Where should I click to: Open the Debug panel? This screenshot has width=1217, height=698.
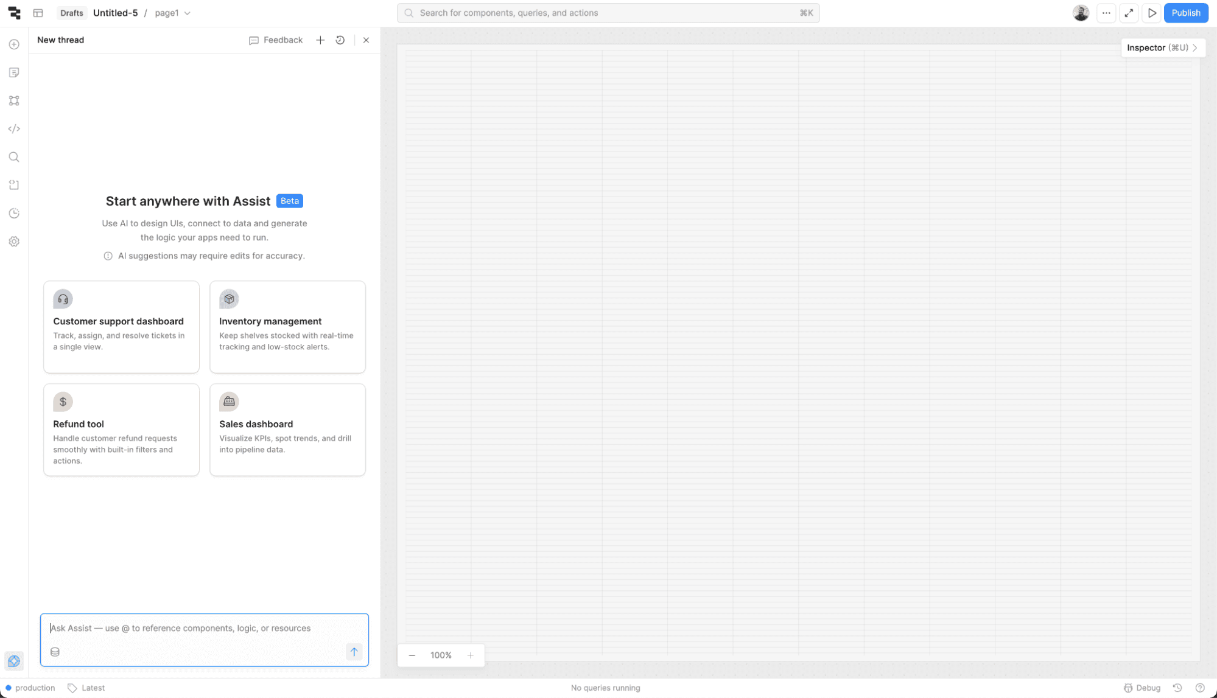coord(1142,688)
